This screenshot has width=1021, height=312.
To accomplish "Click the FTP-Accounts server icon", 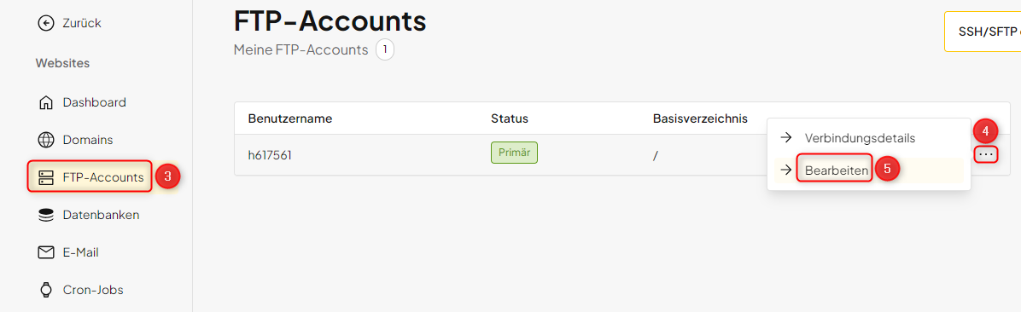I will pos(45,177).
